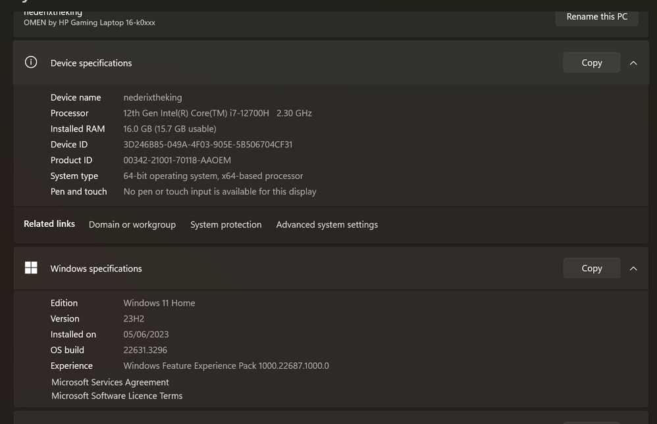Image resolution: width=657 pixels, height=424 pixels.
Task: Click the Windows specifications heading text
Action: [x=96, y=269]
